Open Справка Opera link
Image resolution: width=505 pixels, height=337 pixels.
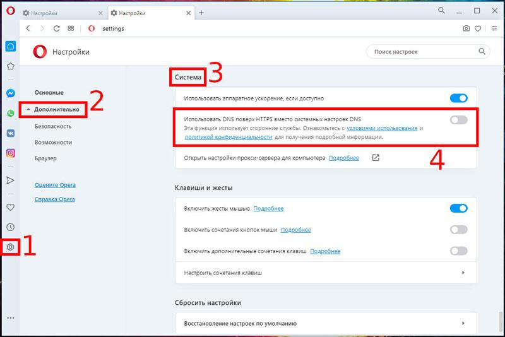(55, 199)
